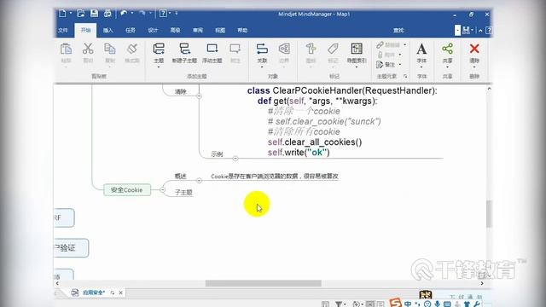
Task: Switch to the Home (开始) ribbon tab
Action: pos(85,31)
